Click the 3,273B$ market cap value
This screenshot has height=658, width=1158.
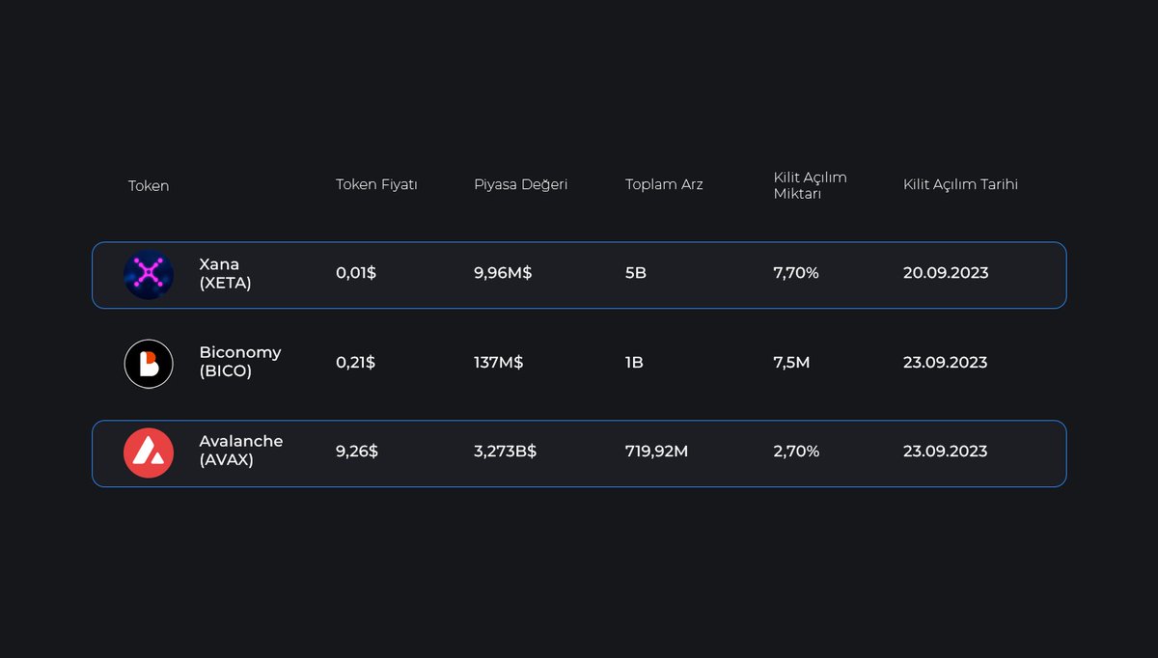(504, 451)
